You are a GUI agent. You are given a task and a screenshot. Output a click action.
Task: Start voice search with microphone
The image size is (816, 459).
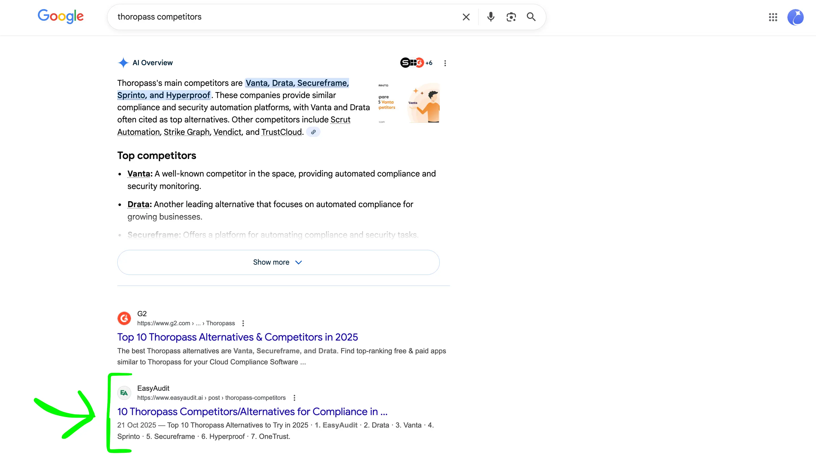pyautogui.click(x=490, y=17)
